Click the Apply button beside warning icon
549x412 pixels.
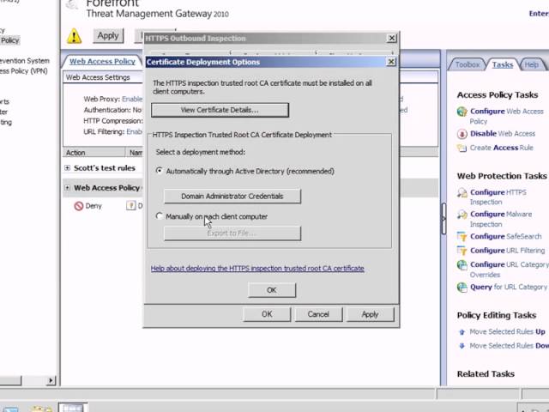(108, 36)
